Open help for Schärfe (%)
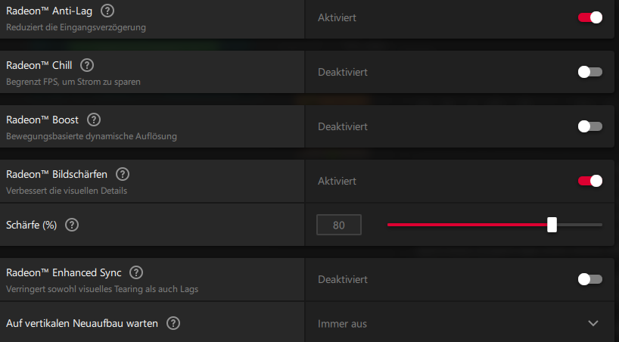This screenshot has height=342, width=619. coord(72,225)
